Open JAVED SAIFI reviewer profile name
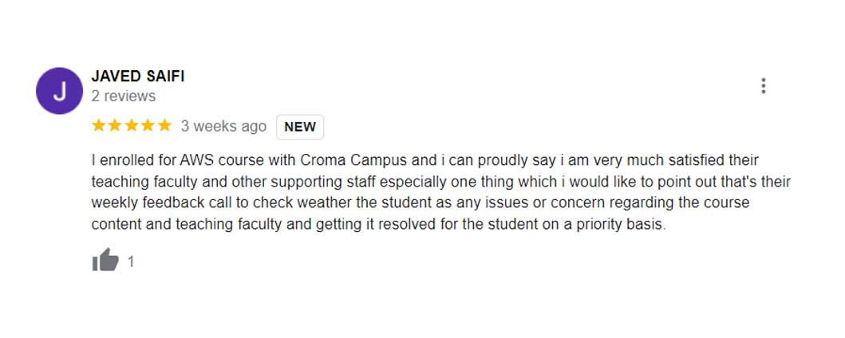Image resolution: width=845 pixels, height=338 pixels. 138,77
